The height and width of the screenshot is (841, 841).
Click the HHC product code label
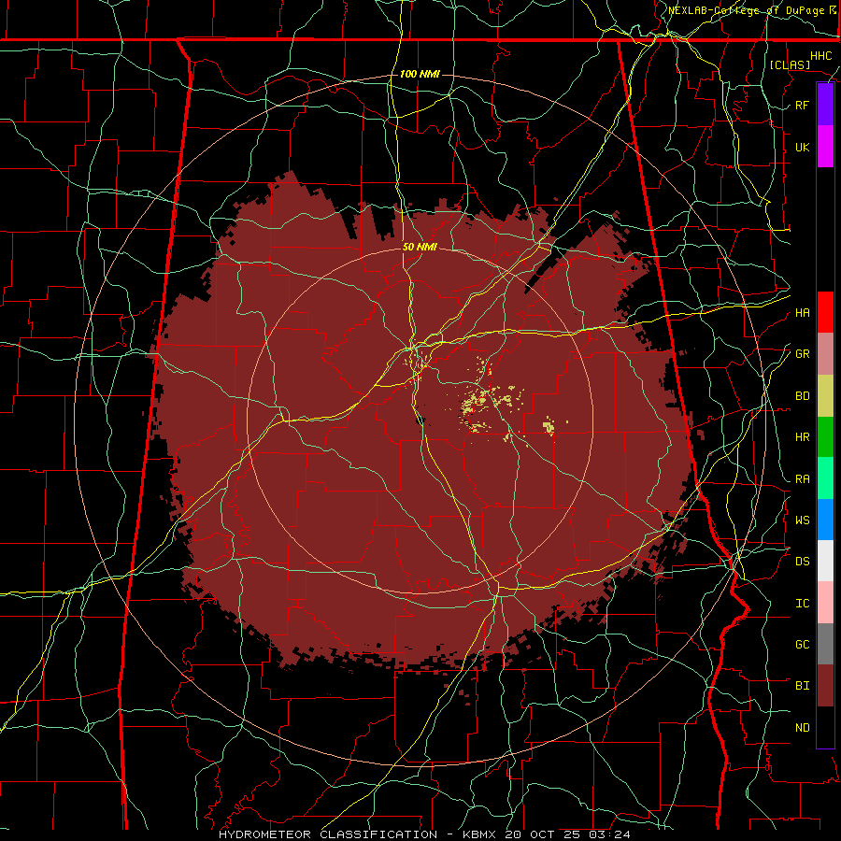[820, 56]
